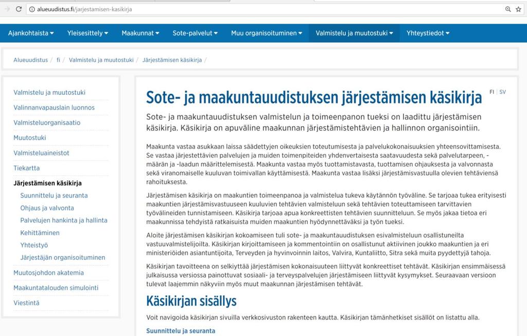Open Muutosjohdon akatemia sidebar link
The width and height of the screenshot is (527, 336).
tap(48, 273)
